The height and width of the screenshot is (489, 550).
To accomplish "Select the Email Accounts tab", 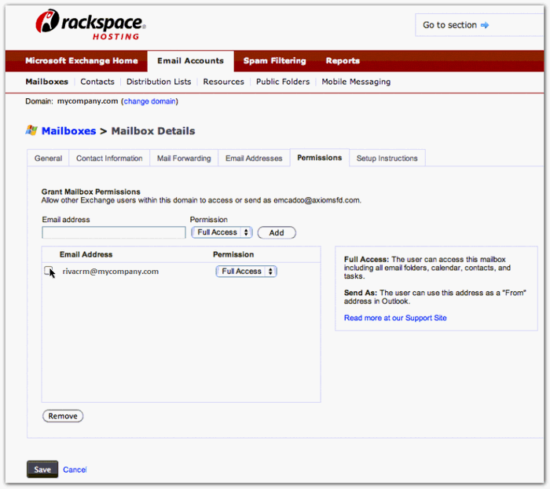I will (190, 61).
